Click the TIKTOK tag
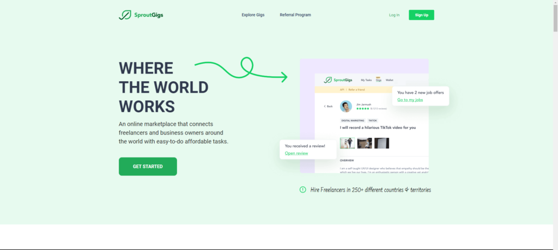This screenshot has height=250, width=558. [373, 120]
